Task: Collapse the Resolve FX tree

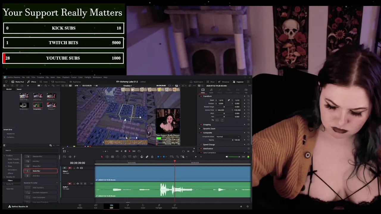Action: click(4, 177)
